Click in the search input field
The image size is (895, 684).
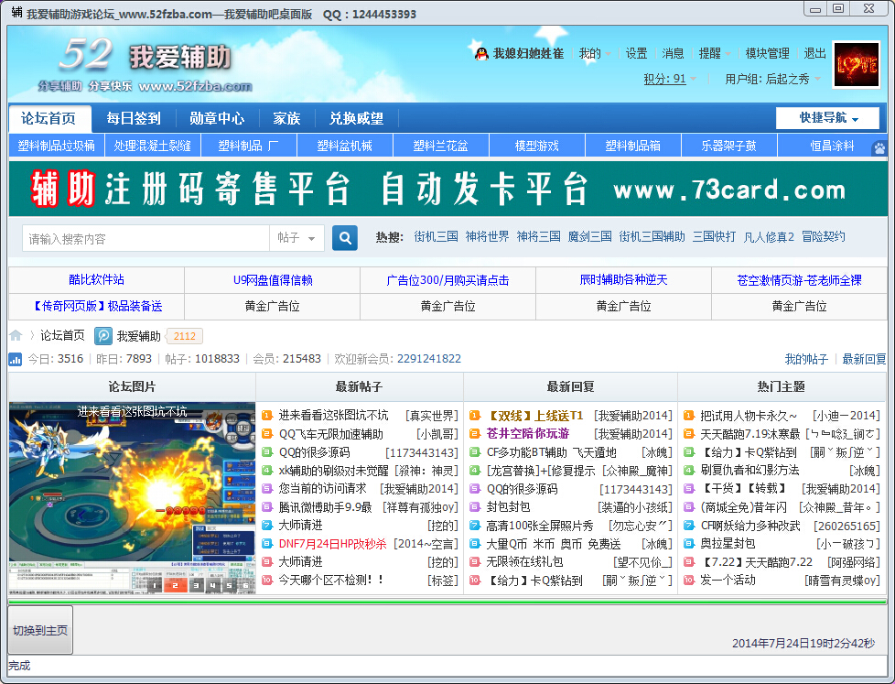pos(146,237)
